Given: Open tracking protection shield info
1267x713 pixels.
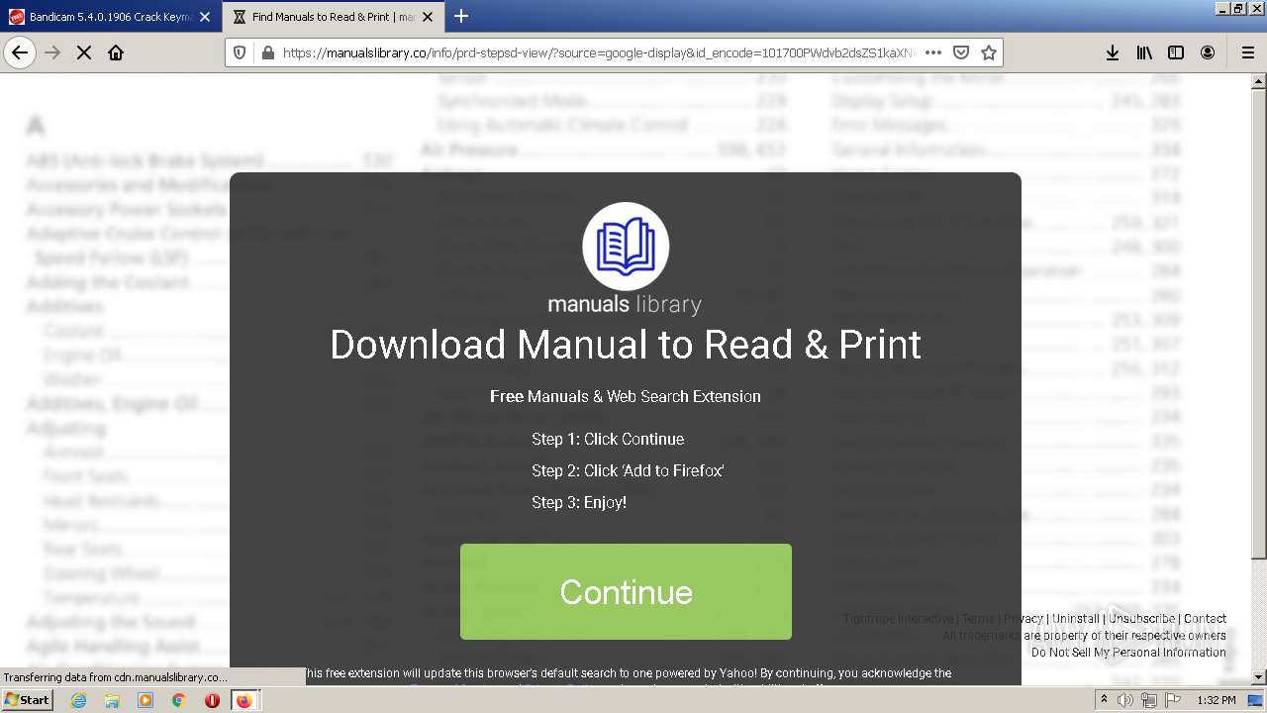Looking at the screenshot, I should (x=241, y=52).
